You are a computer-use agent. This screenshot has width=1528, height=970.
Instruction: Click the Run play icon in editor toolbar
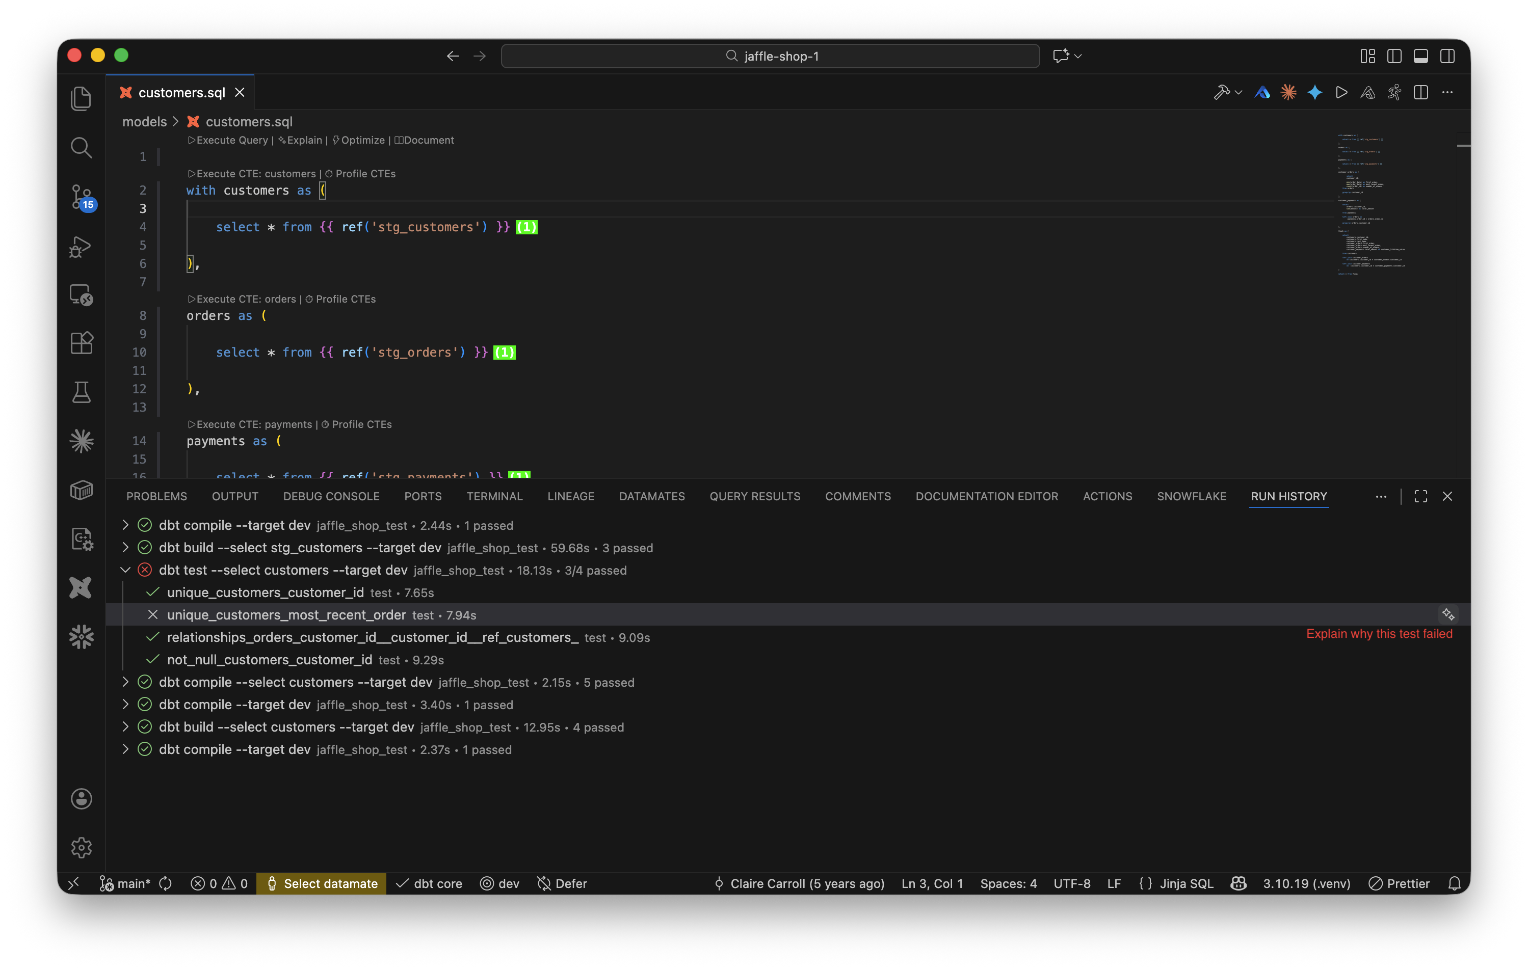[x=1341, y=93]
